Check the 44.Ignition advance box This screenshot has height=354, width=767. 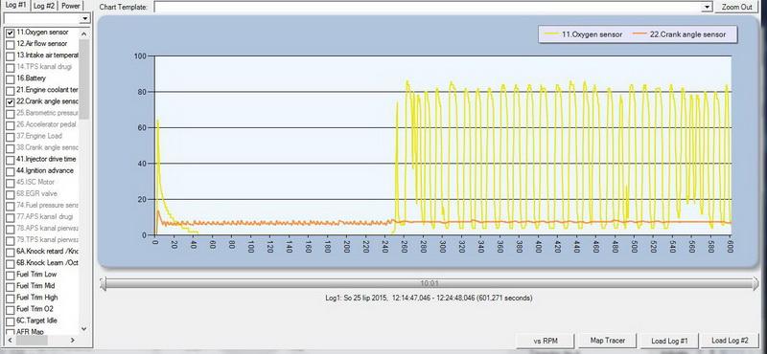point(10,171)
